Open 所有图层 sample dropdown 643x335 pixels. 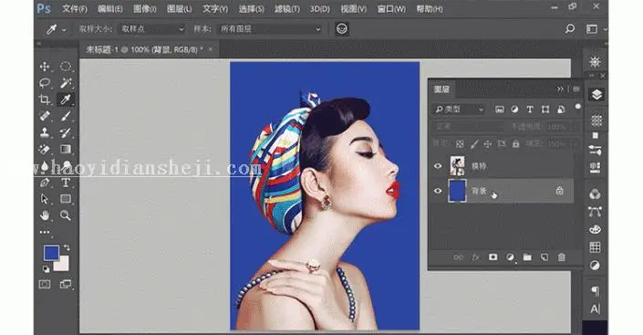pyautogui.click(x=270, y=28)
